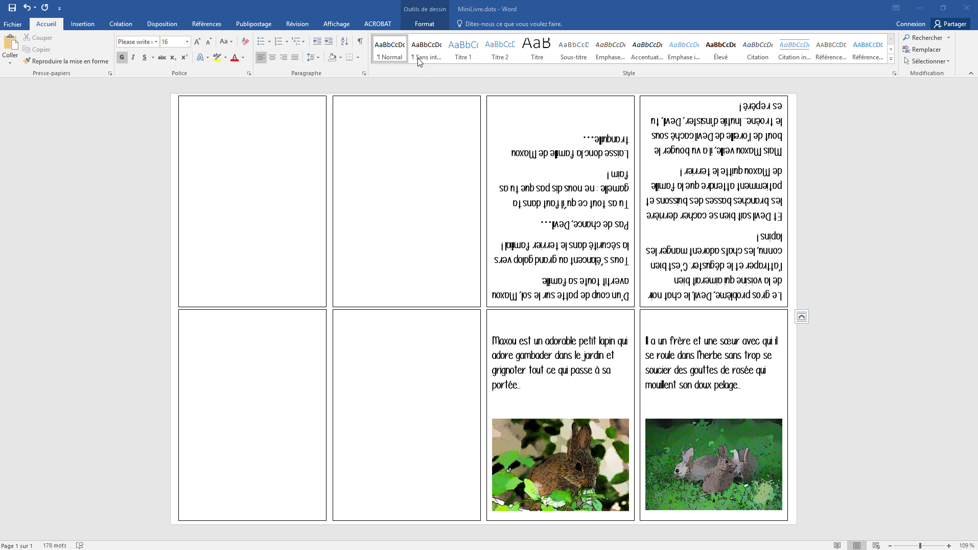The height and width of the screenshot is (550, 978).
Task: Switch to the Disposition tab
Action: point(162,24)
